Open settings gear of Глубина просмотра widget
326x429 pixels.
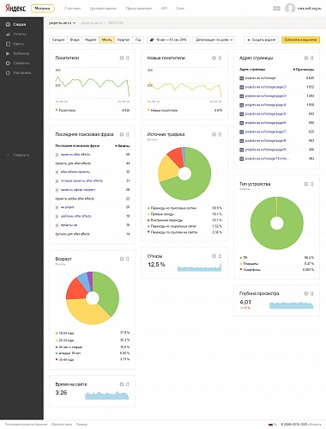click(306, 293)
